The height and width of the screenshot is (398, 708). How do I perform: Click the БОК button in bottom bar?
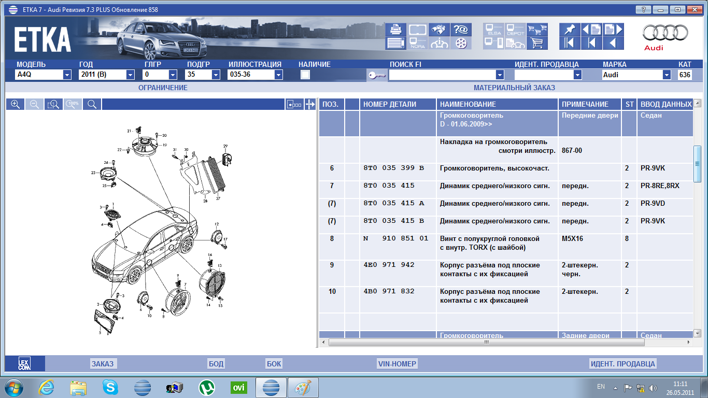(x=274, y=364)
